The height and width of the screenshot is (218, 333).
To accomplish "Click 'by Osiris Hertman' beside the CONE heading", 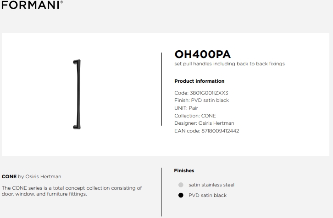I will point(40,176).
